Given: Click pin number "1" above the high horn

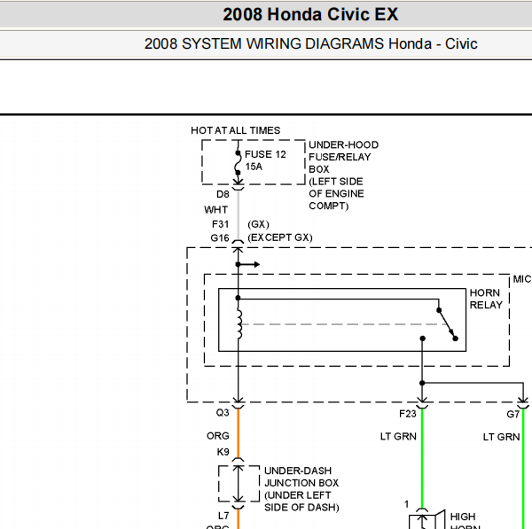Looking at the screenshot, I should point(406,504).
